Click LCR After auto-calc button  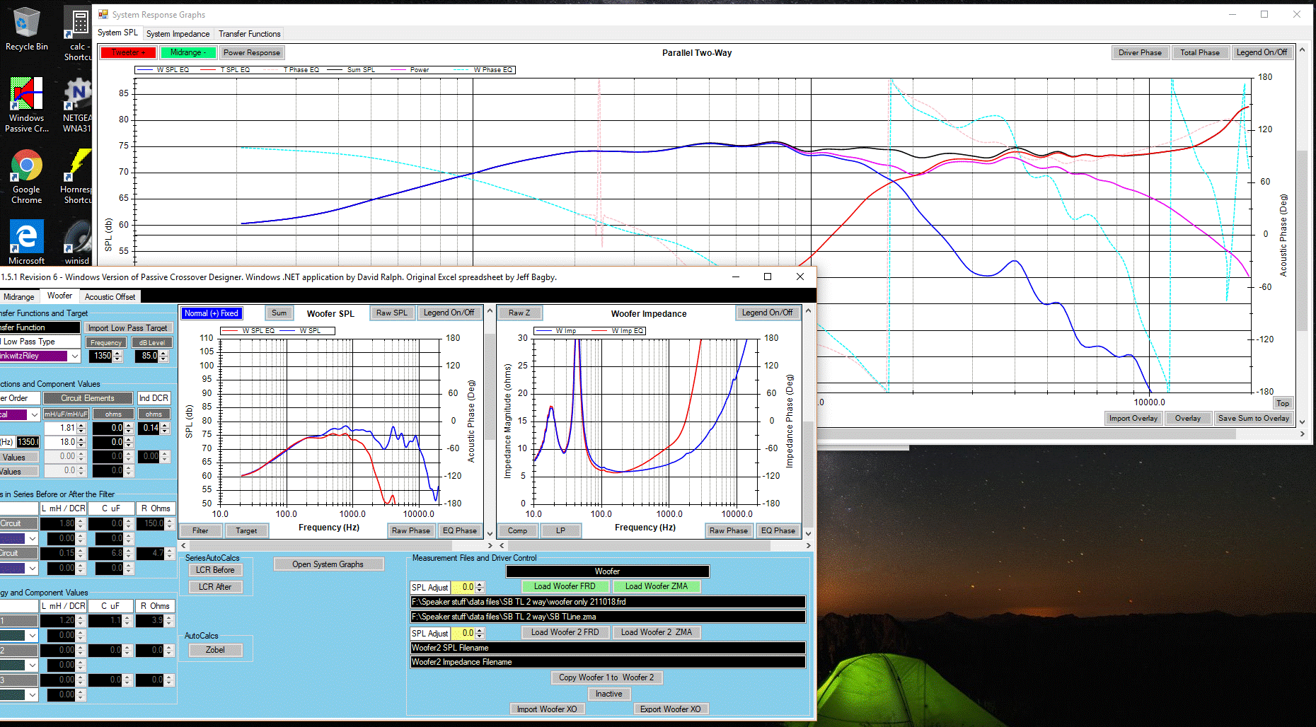point(215,587)
